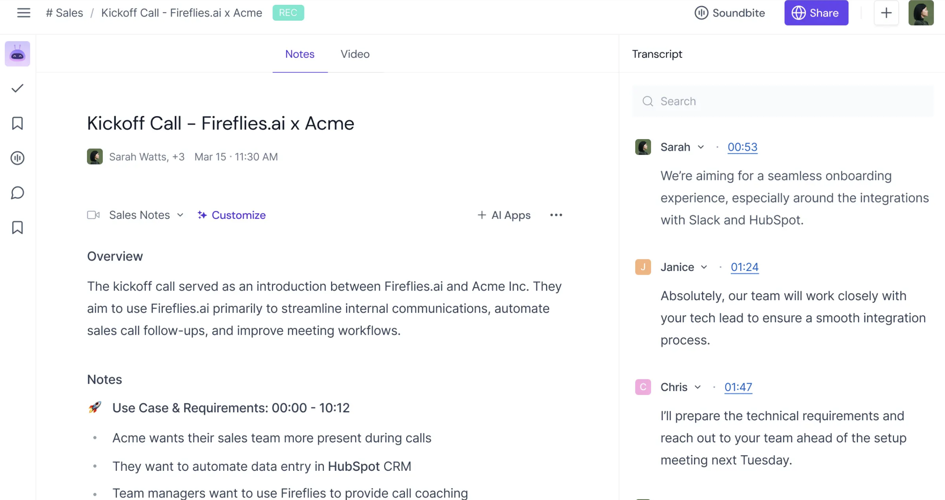Click the Fireflies robot logo icon
Screen dimensions: 945x500
coord(17,54)
